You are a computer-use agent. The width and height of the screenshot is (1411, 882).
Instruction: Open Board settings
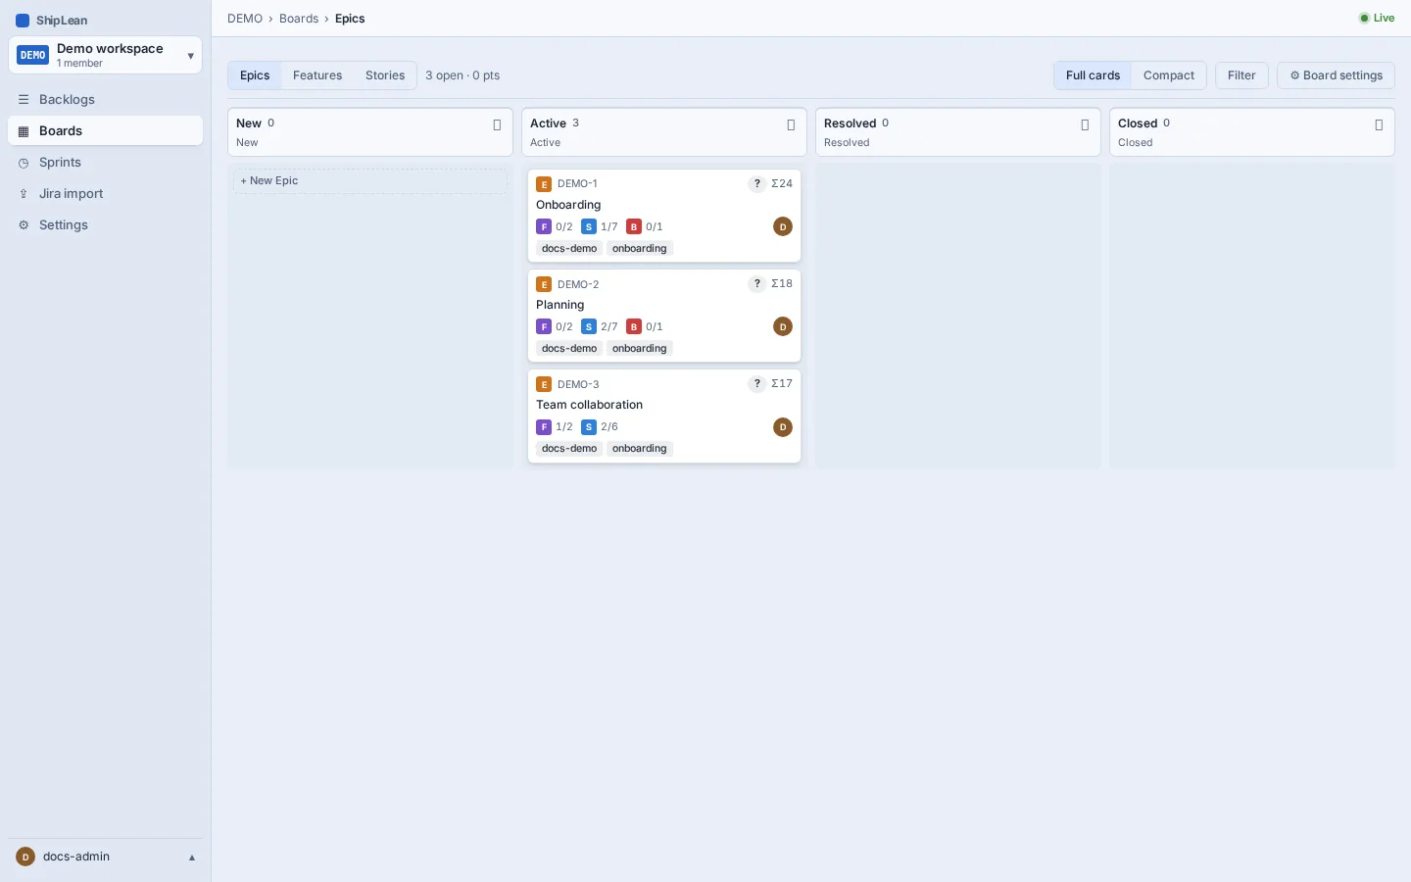1336,75
